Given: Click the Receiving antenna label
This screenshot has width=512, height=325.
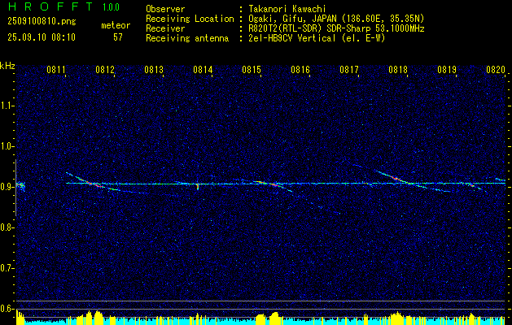Looking at the screenshot, I should tap(187, 38).
